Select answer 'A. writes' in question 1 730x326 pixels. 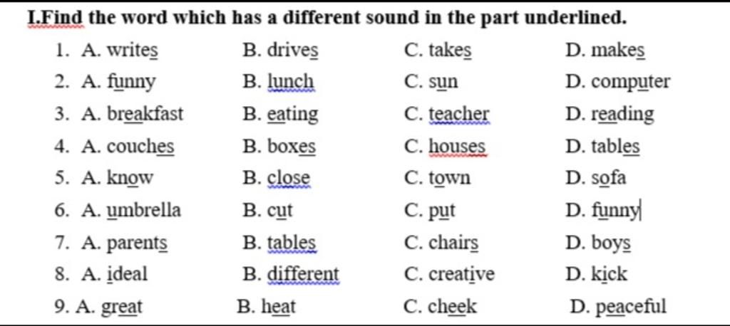pyautogui.click(x=120, y=51)
